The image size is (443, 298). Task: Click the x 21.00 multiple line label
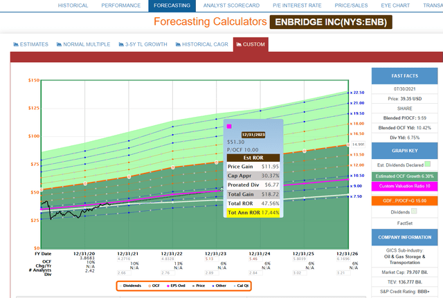pos(357,103)
